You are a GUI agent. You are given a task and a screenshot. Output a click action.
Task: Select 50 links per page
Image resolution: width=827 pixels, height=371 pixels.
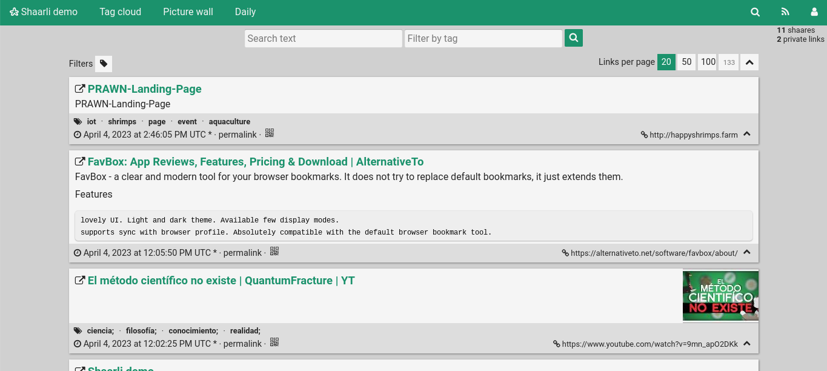(686, 62)
